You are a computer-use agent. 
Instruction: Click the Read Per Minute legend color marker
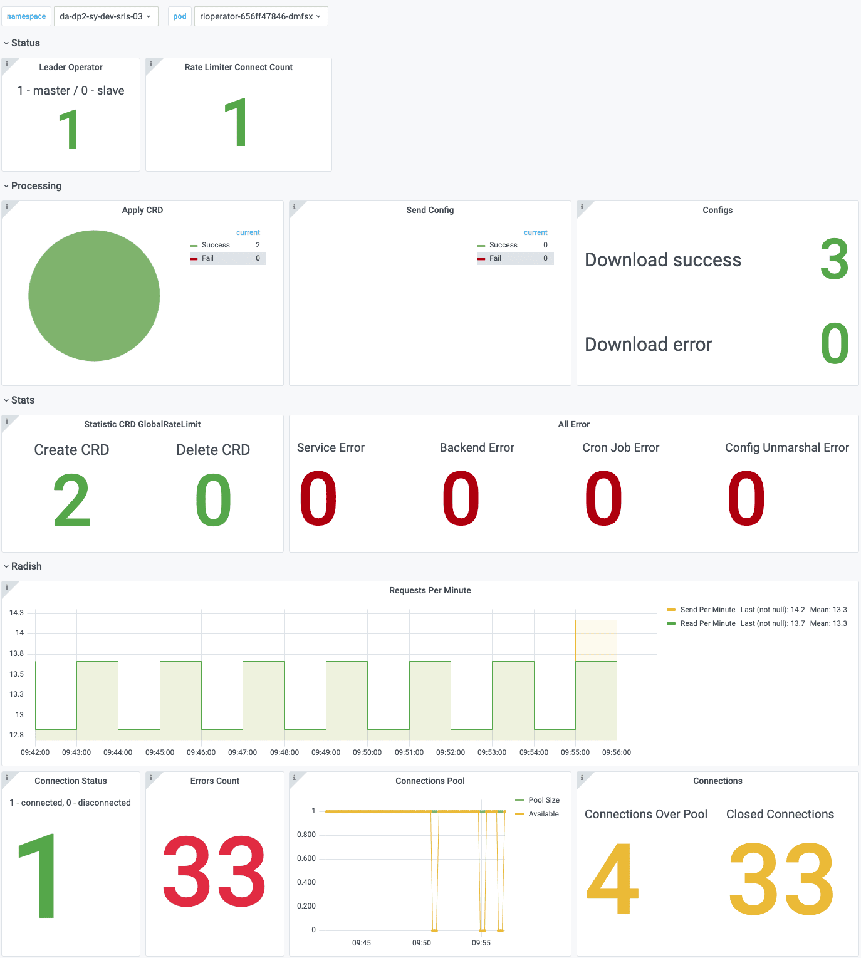[672, 623]
